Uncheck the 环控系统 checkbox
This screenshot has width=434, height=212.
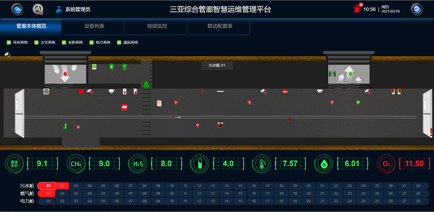point(9,43)
